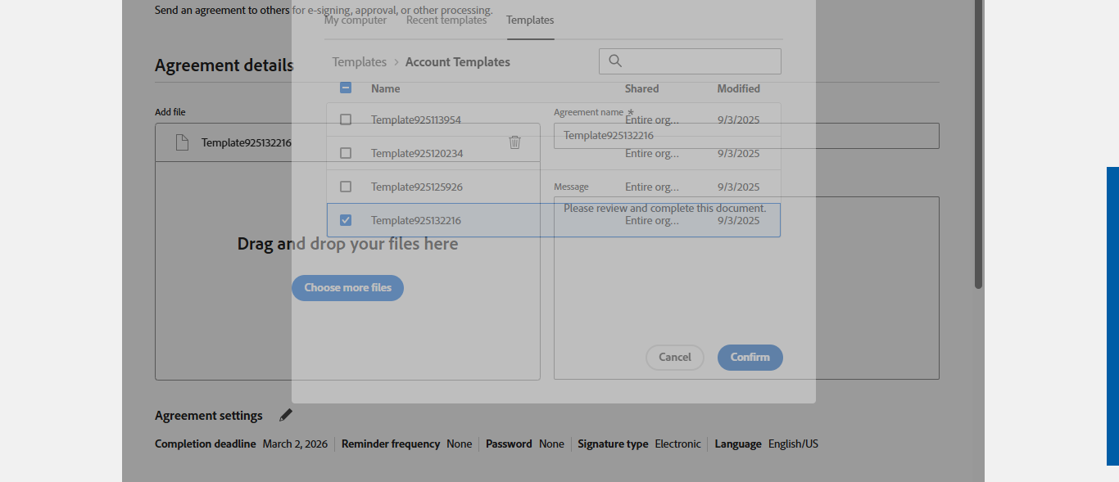Click the page vertical scrollbar thumb
The height and width of the screenshot is (482, 1119).
coord(978,144)
